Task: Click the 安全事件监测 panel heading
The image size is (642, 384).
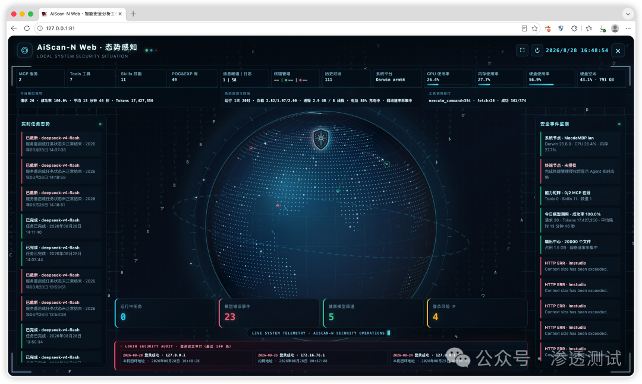Action: point(555,124)
